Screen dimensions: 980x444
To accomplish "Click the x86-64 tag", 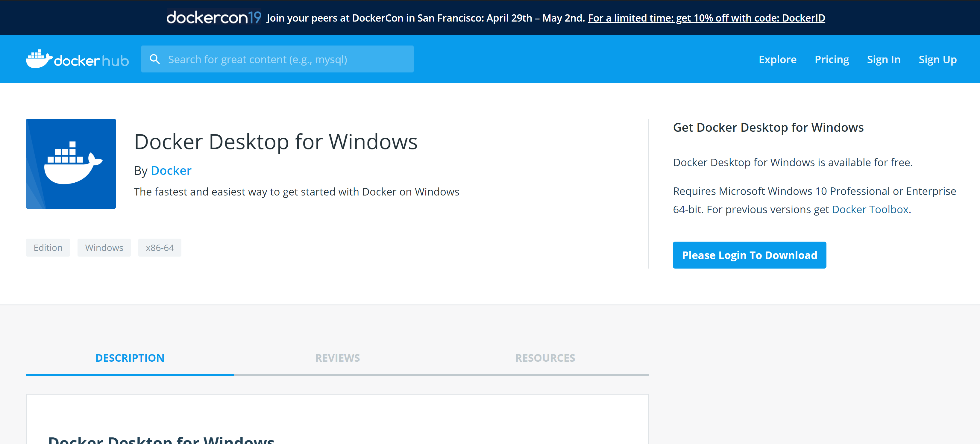I will [160, 248].
